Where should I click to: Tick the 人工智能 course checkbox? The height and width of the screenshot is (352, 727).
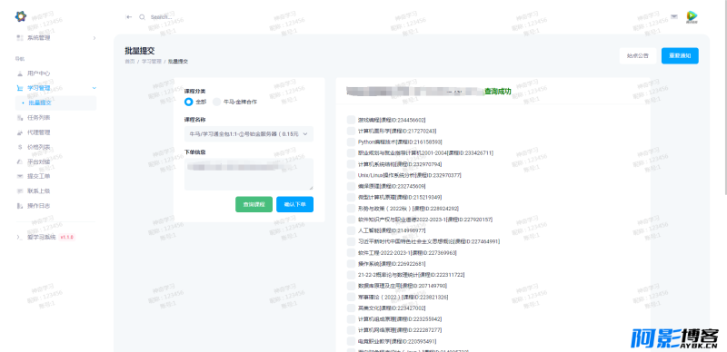pos(351,230)
